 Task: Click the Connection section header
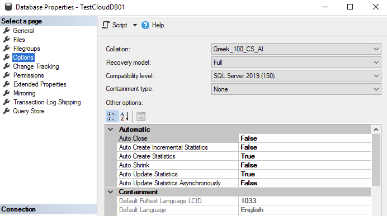coord(48,209)
